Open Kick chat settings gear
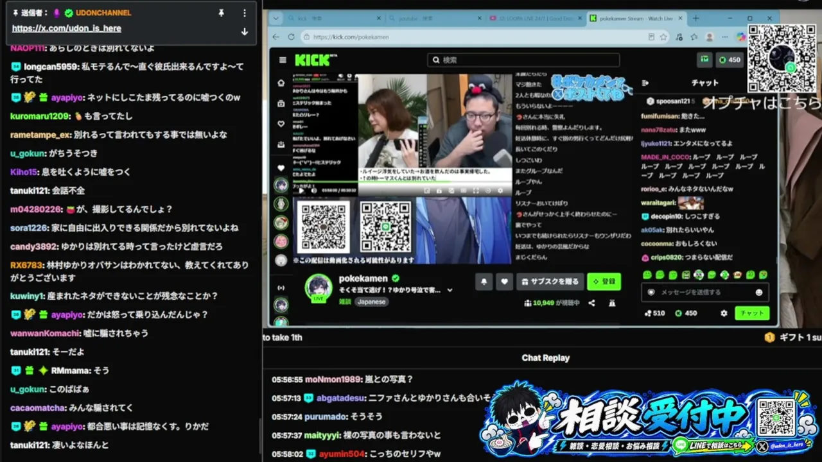This screenshot has height=462, width=822. point(724,313)
